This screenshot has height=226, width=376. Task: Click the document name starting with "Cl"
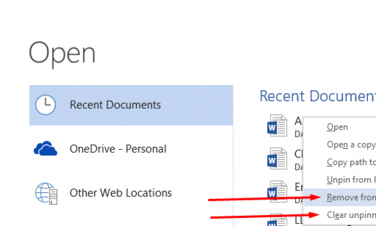point(298,154)
